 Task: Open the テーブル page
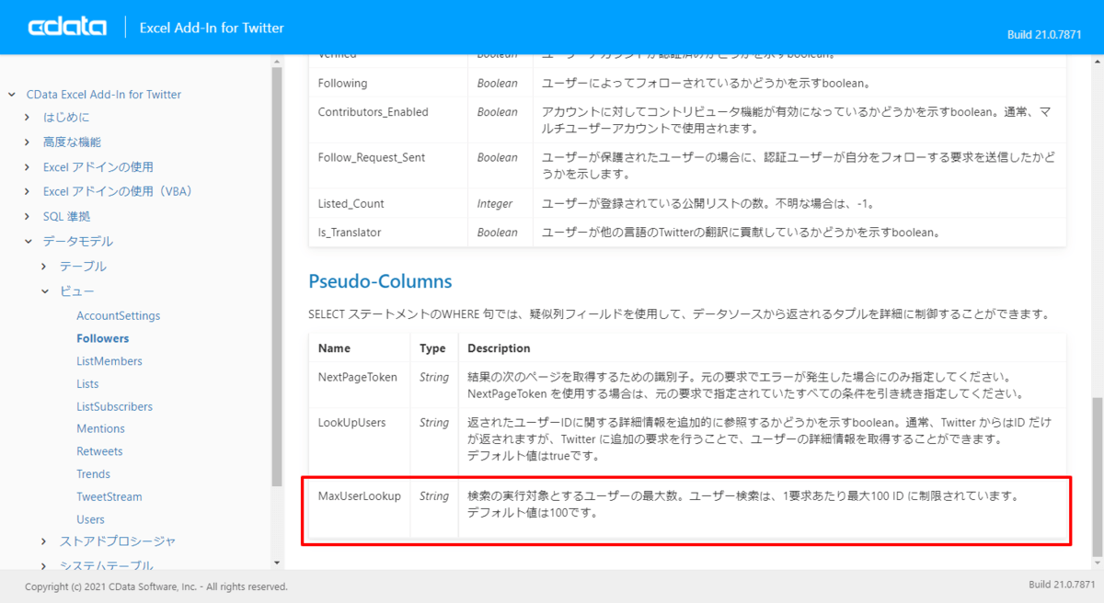tap(83, 267)
